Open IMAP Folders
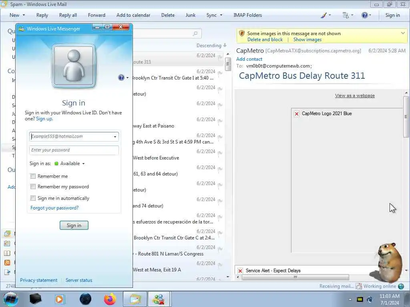 click(x=247, y=15)
